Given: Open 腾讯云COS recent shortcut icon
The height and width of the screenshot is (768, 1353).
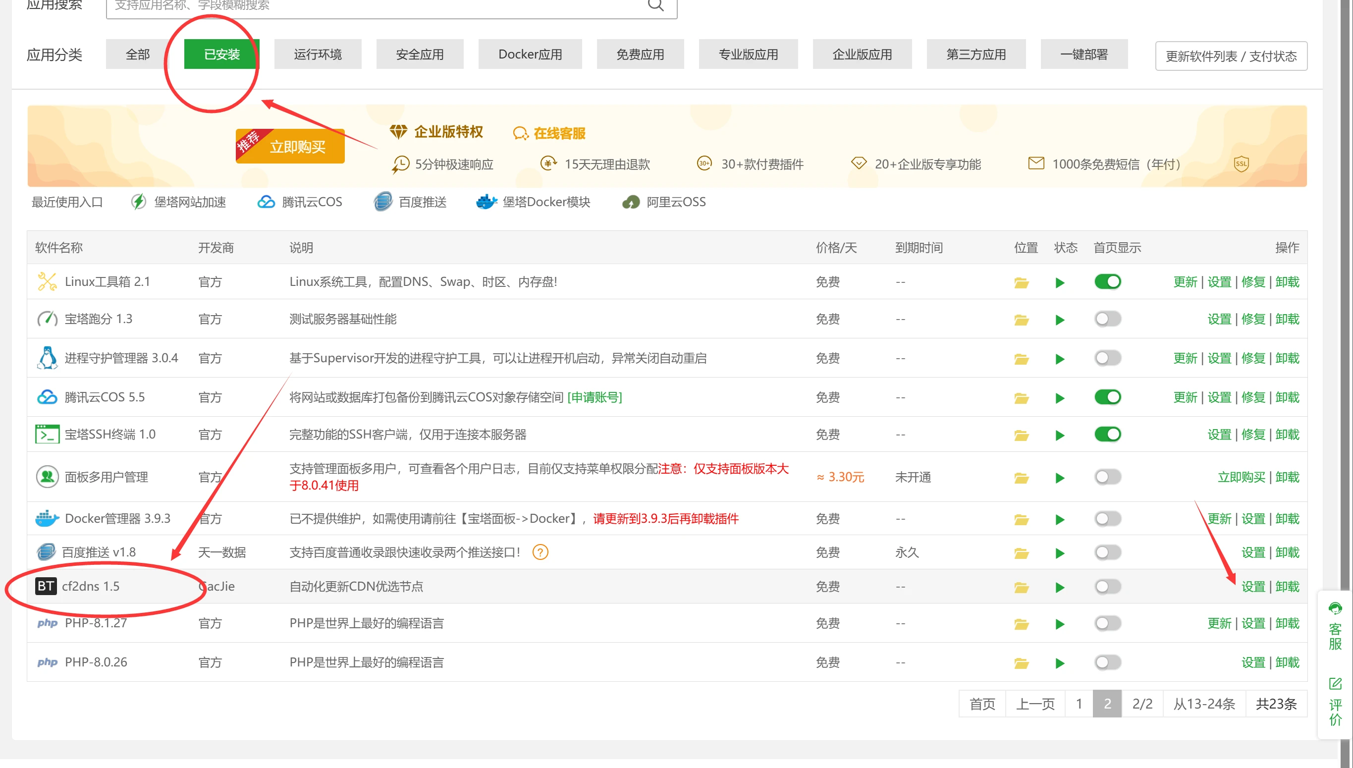Looking at the screenshot, I should coord(266,202).
